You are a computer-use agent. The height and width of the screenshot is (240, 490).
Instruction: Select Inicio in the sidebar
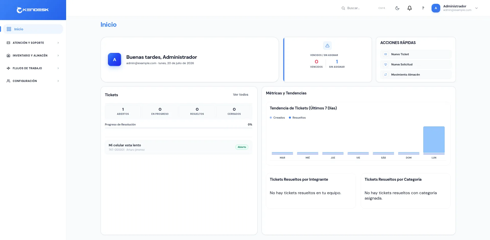(x=33, y=29)
